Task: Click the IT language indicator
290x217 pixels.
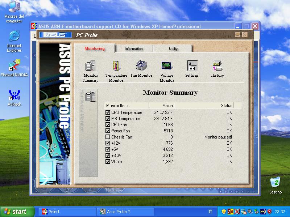Action: point(210,212)
